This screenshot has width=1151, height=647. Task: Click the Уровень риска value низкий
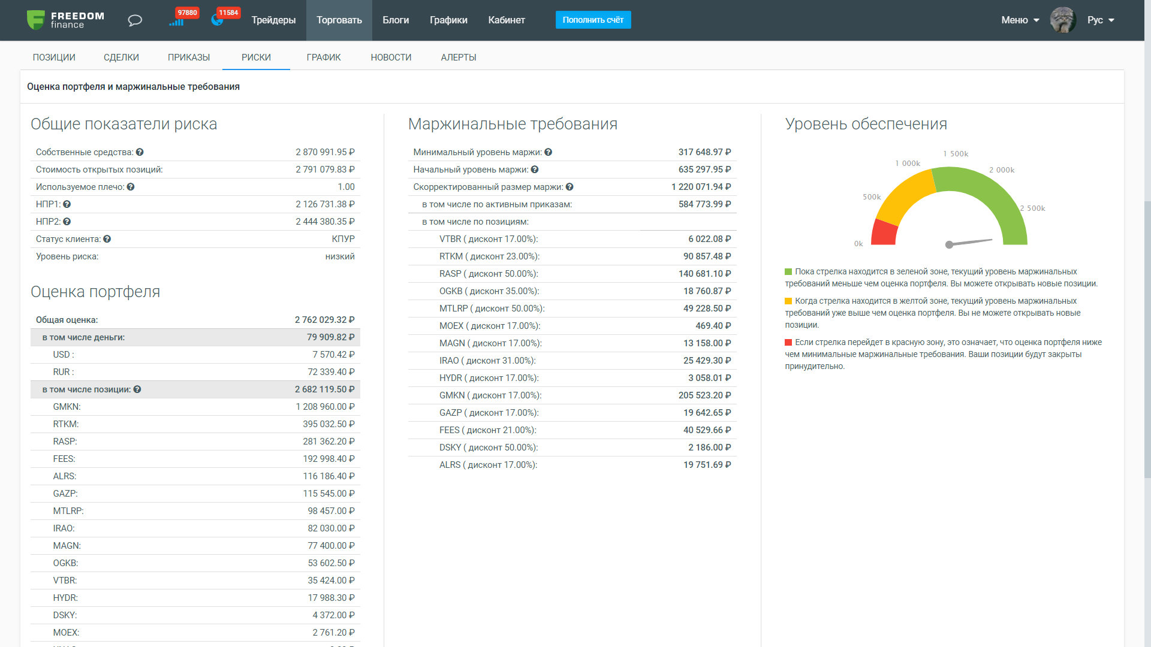point(340,256)
